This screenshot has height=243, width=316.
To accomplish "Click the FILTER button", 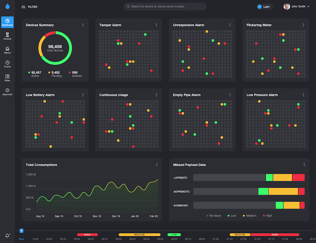I will 29,7.
